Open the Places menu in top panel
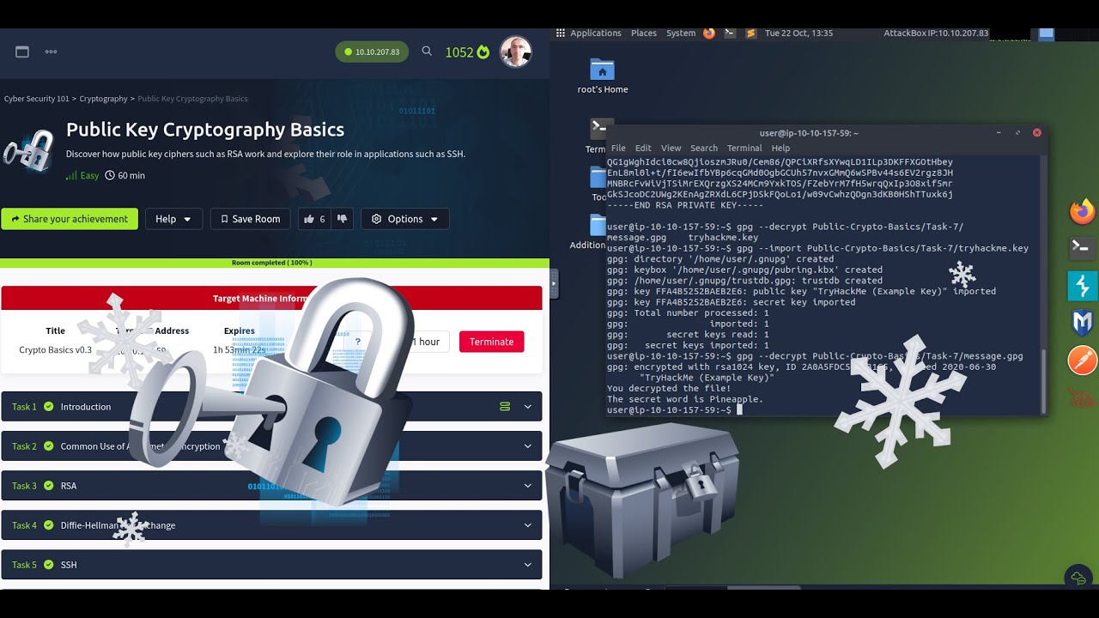Image resolution: width=1099 pixels, height=618 pixels. (644, 33)
